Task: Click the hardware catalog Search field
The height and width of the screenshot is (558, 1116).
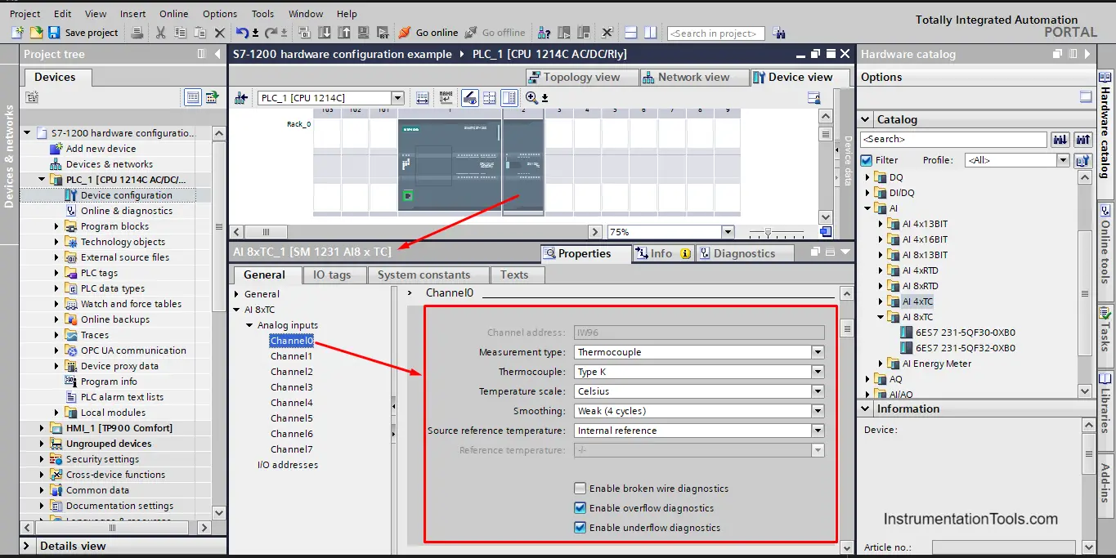Action: pyautogui.click(x=954, y=140)
